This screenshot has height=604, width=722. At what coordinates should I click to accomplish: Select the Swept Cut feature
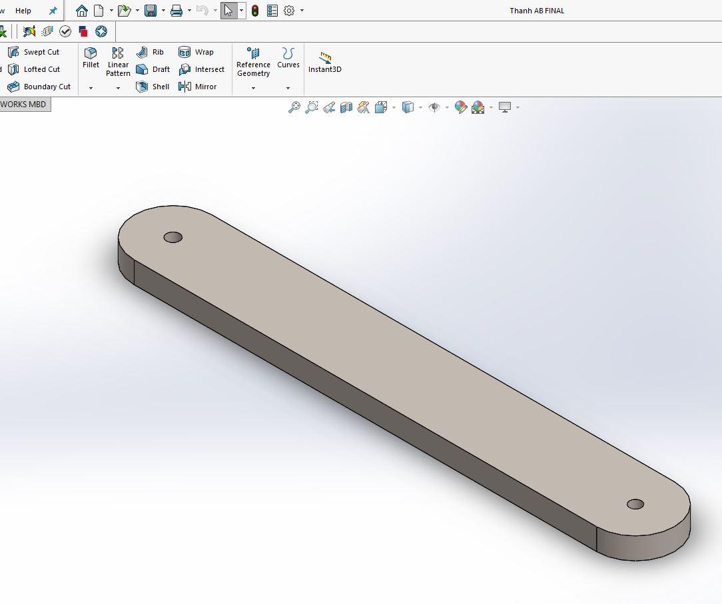[33, 52]
